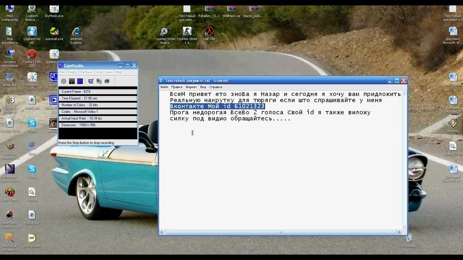Open CamStudio Region menu
The width and height of the screenshot is (463, 260).
pos(72,72)
